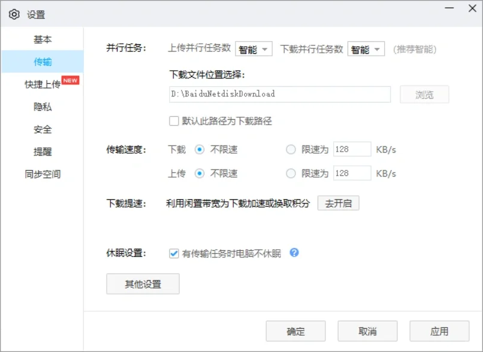The height and width of the screenshot is (352, 483).
Task: Click the settings gear icon in title bar
Action: [x=14, y=14]
